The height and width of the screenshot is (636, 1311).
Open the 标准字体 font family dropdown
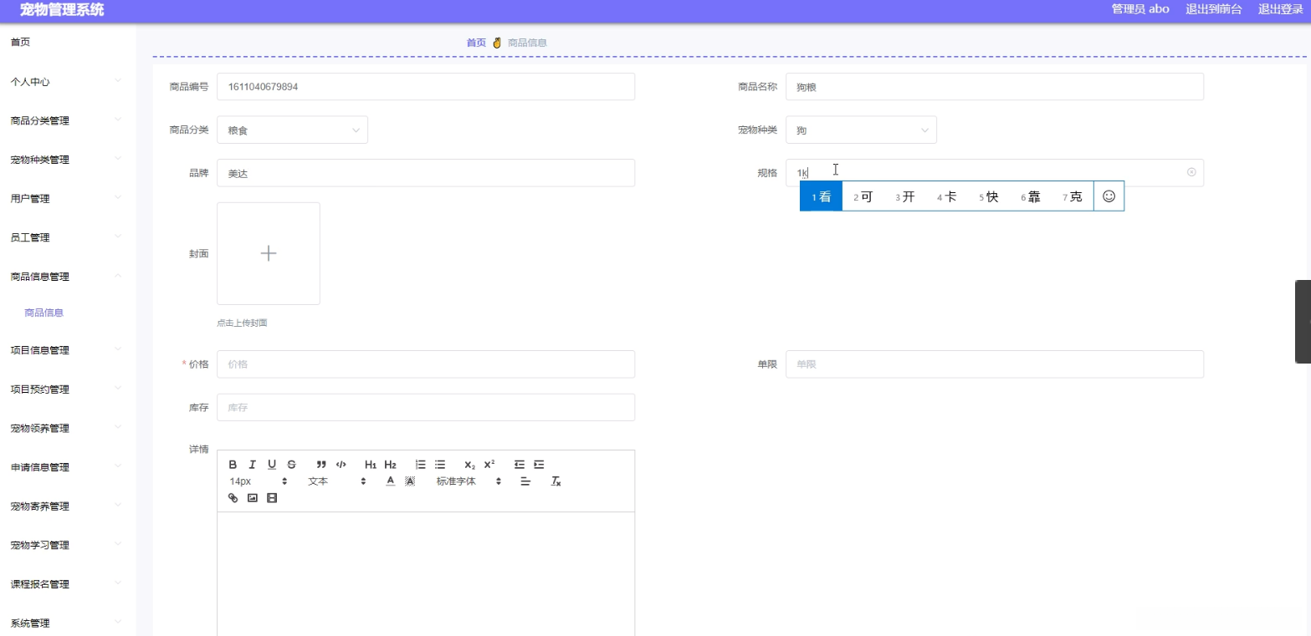click(x=469, y=481)
